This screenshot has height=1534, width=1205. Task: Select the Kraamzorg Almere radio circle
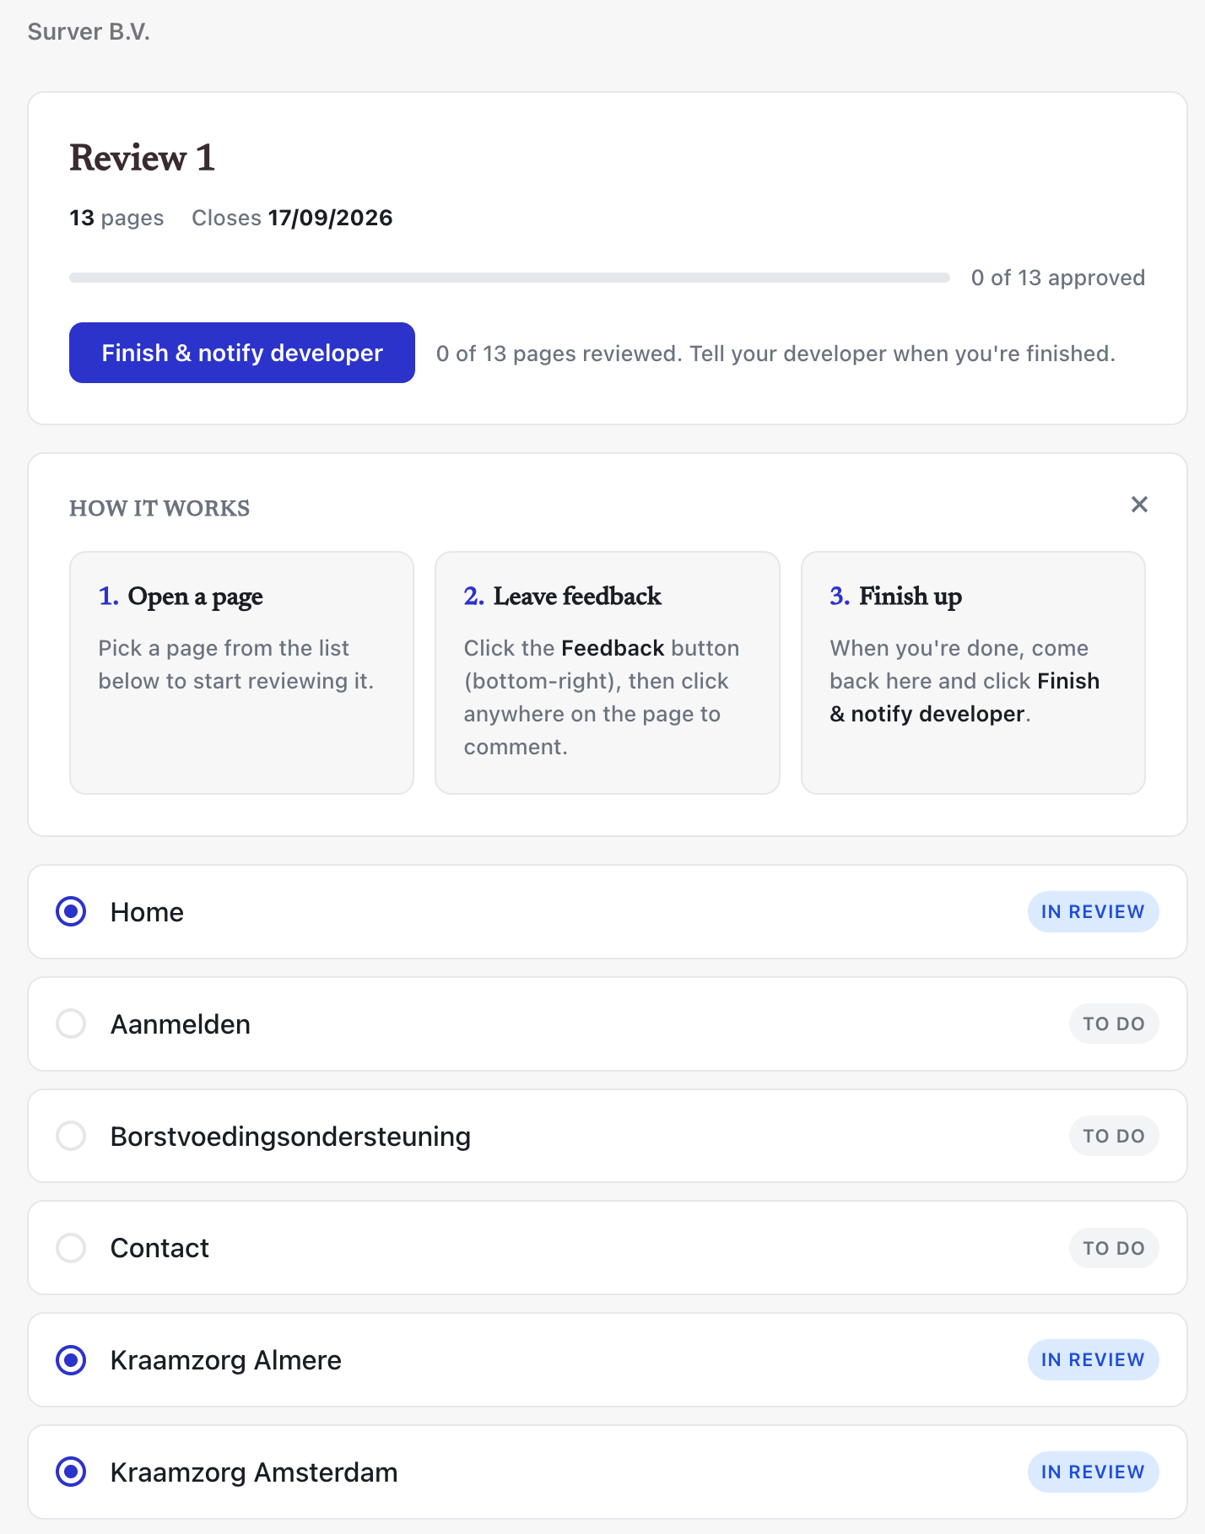pos(71,1360)
